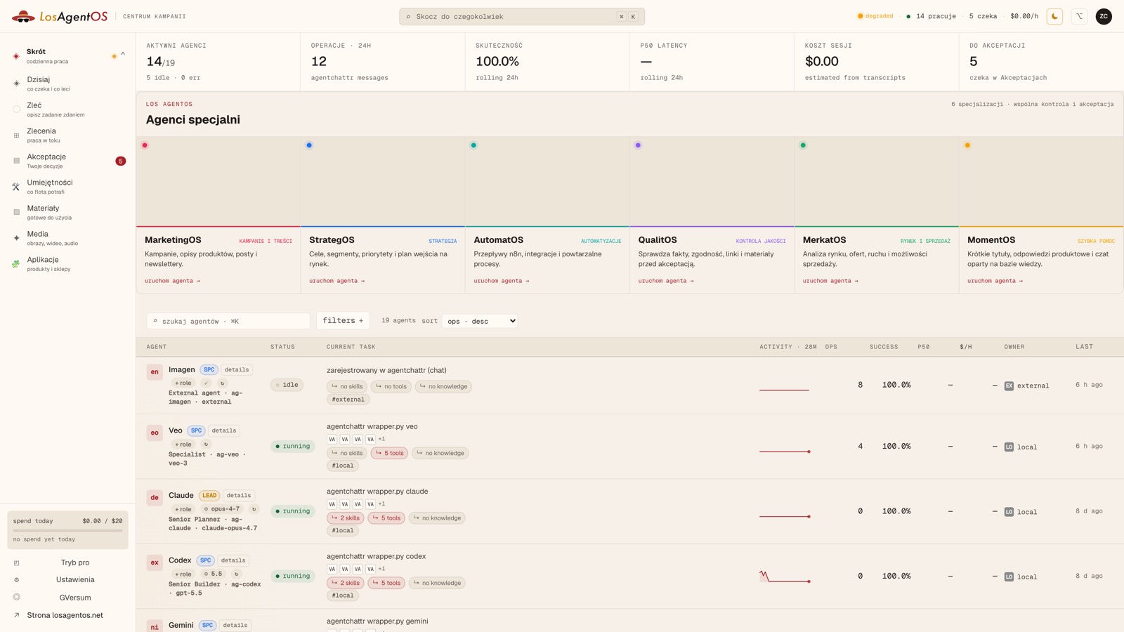The width and height of the screenshot is (1124, 632).
Task: Click the Veo agent avatar icon
Action: pyautogui.click(x=155, y=433)
